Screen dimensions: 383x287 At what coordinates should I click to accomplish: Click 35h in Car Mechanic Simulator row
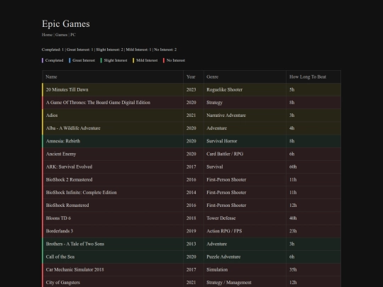point(293,270)
